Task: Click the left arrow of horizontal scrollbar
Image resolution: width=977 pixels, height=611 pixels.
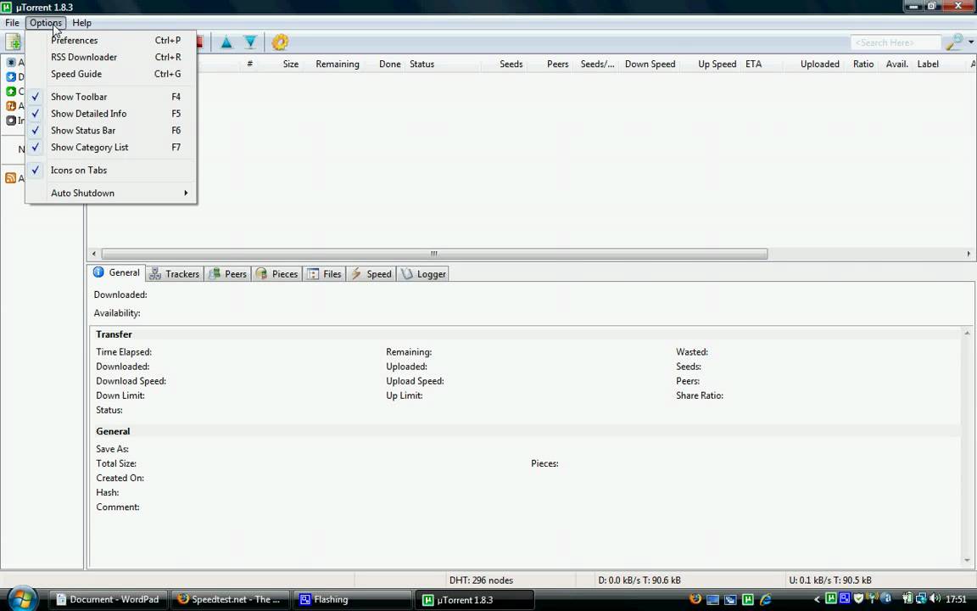Action: coord(94,254)
